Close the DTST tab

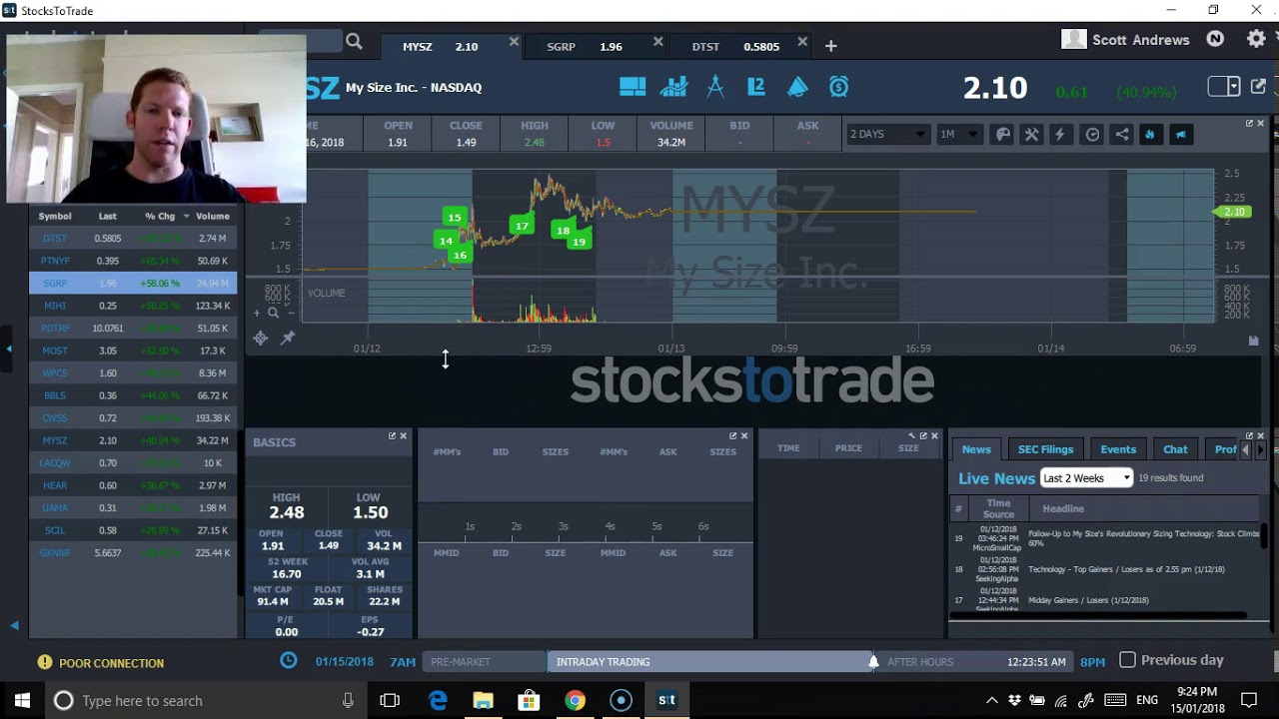click(801, 42)
